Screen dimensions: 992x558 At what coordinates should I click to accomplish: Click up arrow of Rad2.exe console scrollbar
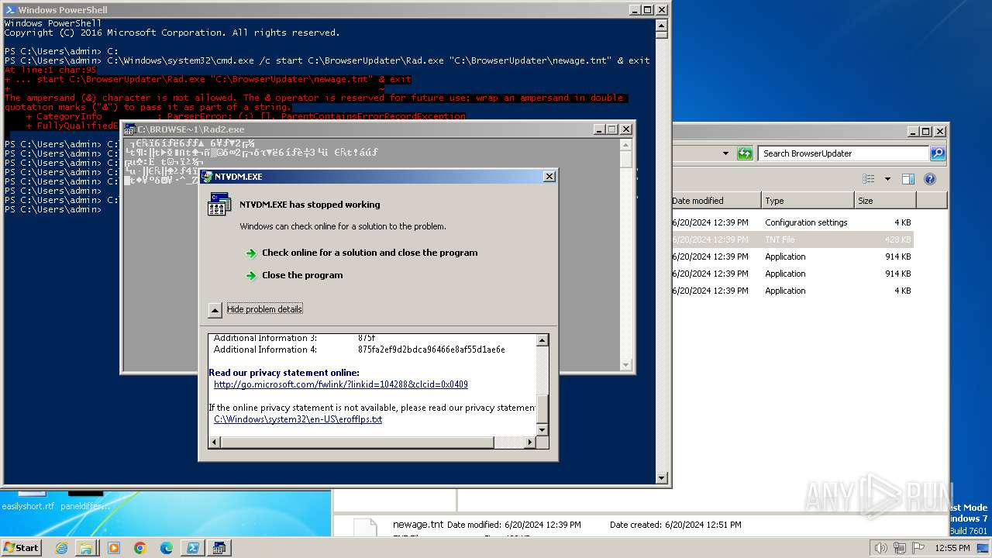tap(626, 143)
